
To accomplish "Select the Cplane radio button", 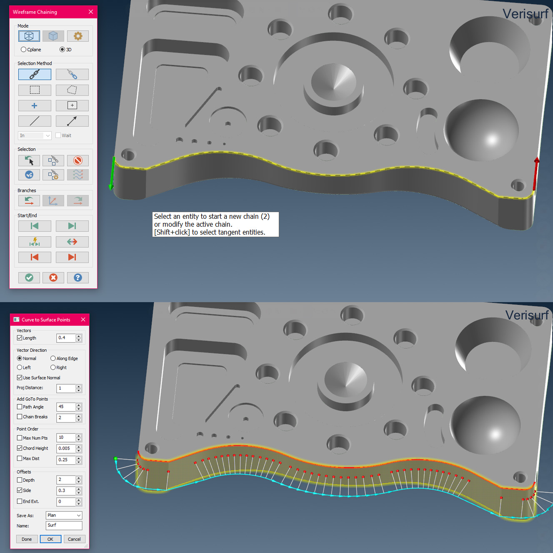I will (x=23, y=50).
